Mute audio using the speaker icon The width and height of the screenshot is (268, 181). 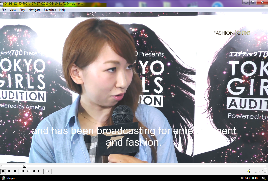[249, 171]
